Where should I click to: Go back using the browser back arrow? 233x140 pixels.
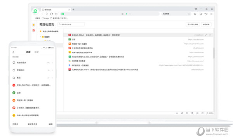point(42,14)
